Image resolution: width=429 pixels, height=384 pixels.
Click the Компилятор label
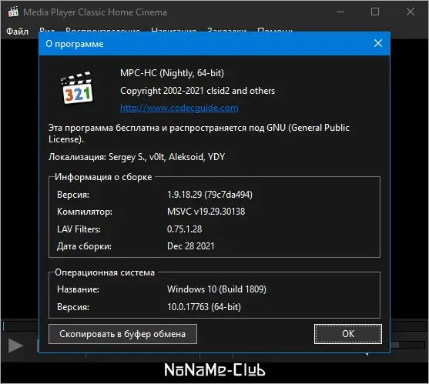[85, 212]
